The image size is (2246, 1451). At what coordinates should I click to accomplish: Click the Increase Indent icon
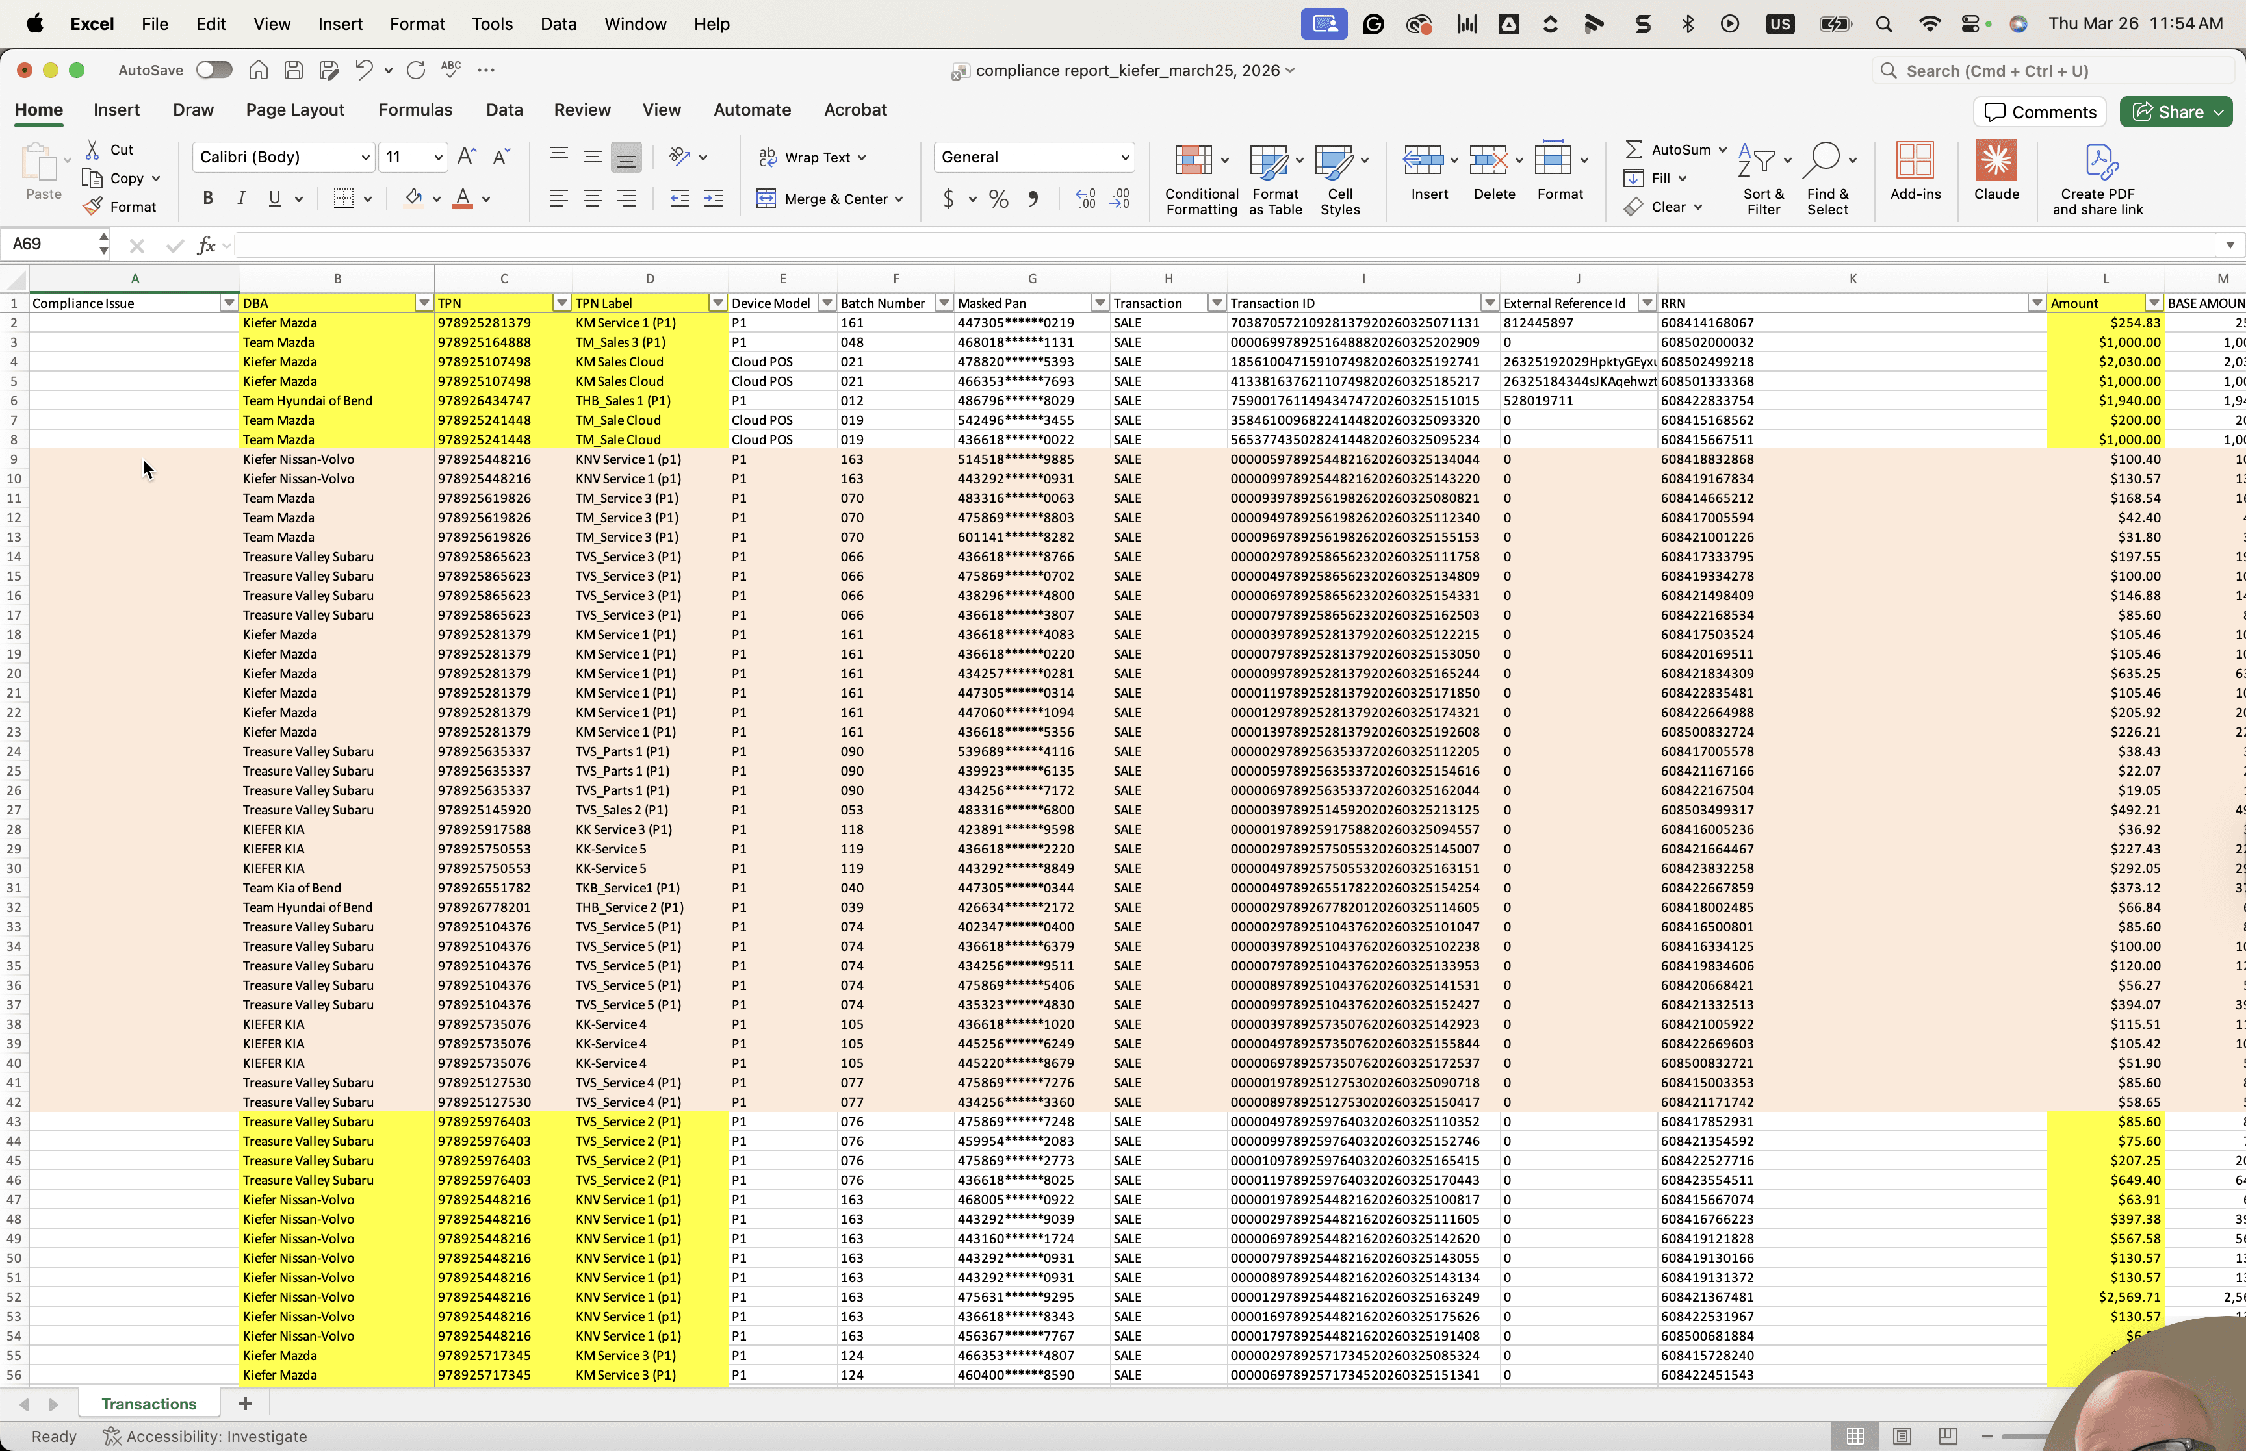point(714,198)
